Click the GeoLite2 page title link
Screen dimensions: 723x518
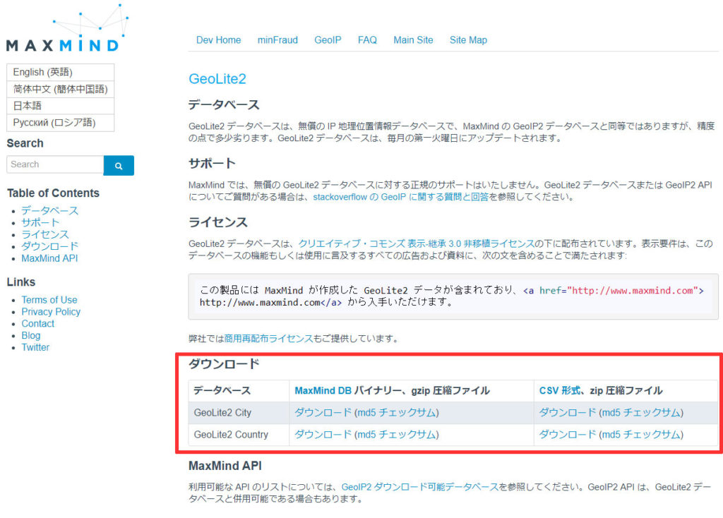[217, 79]
